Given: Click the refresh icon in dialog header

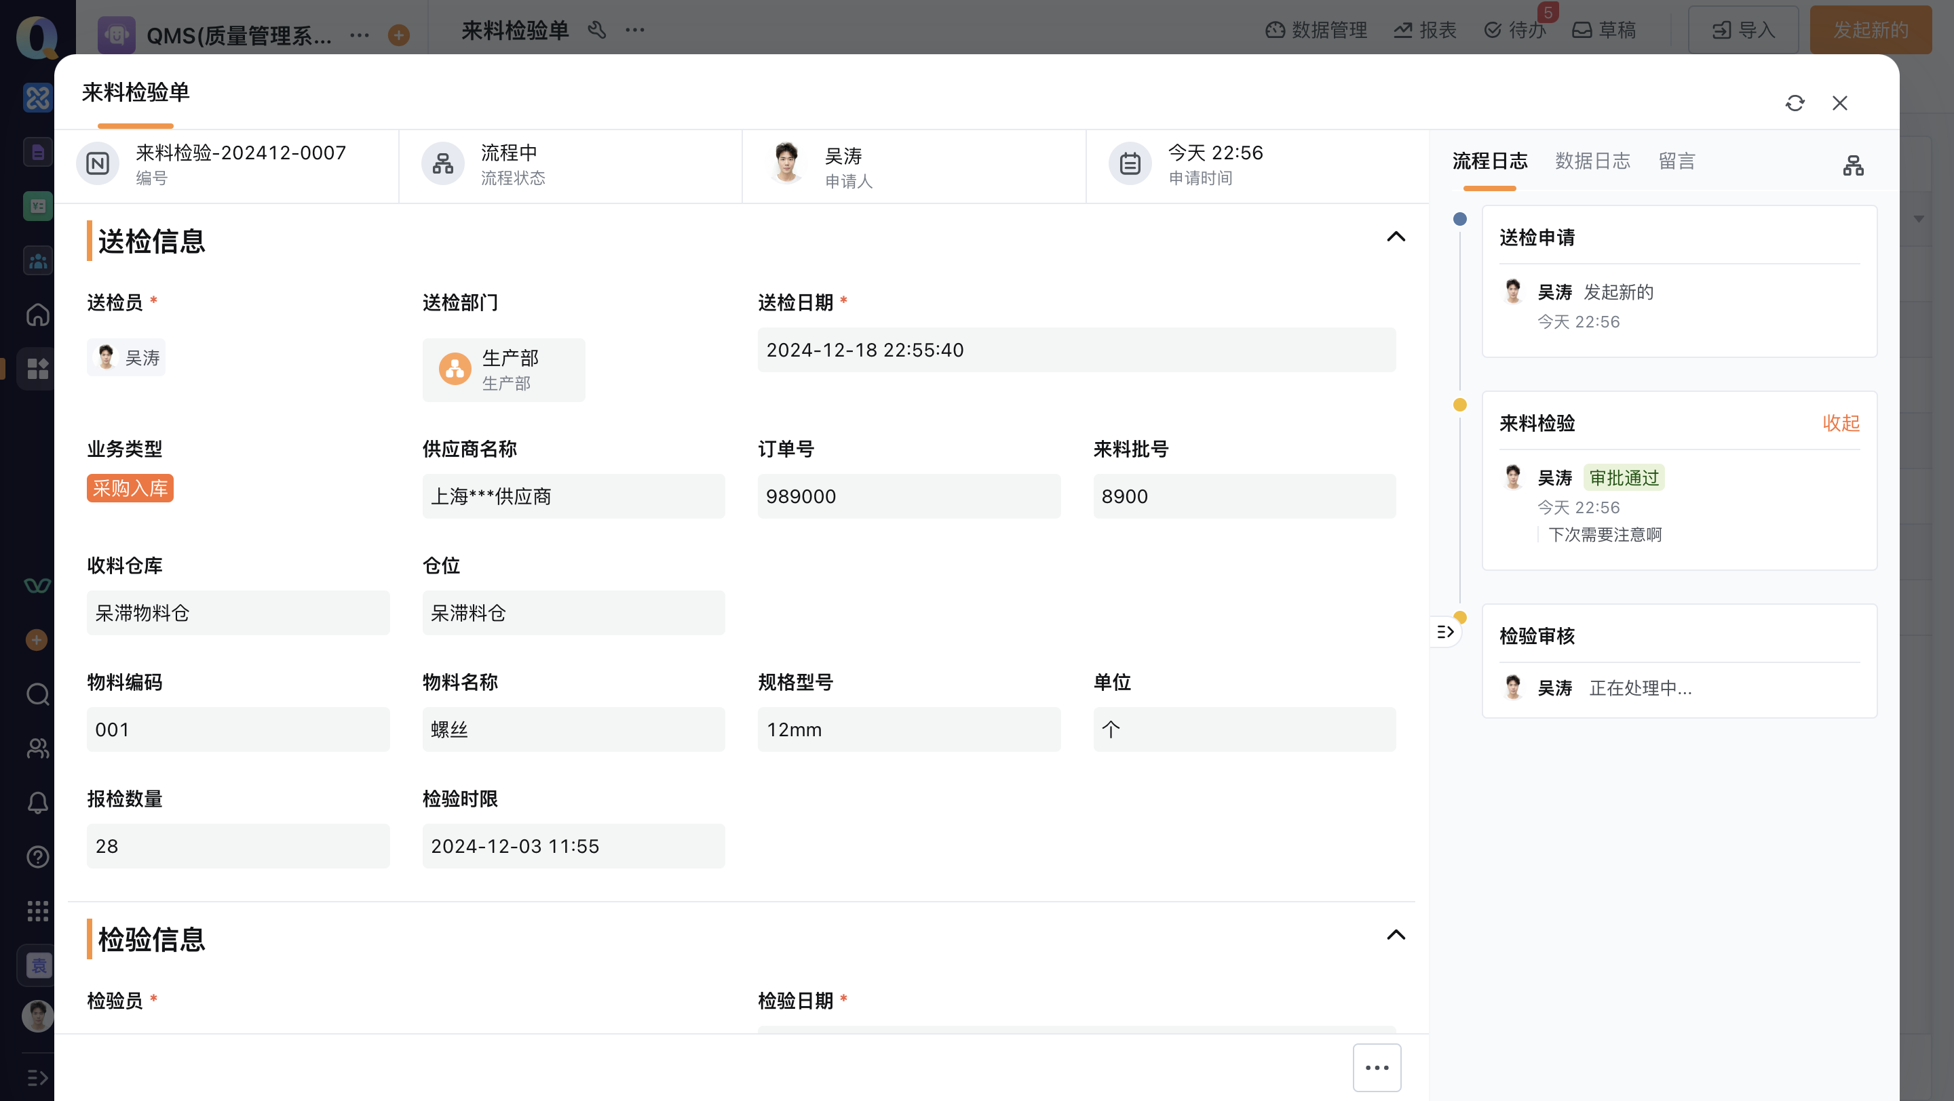Looking at the screenshot, I should (x=1795, y=103).
